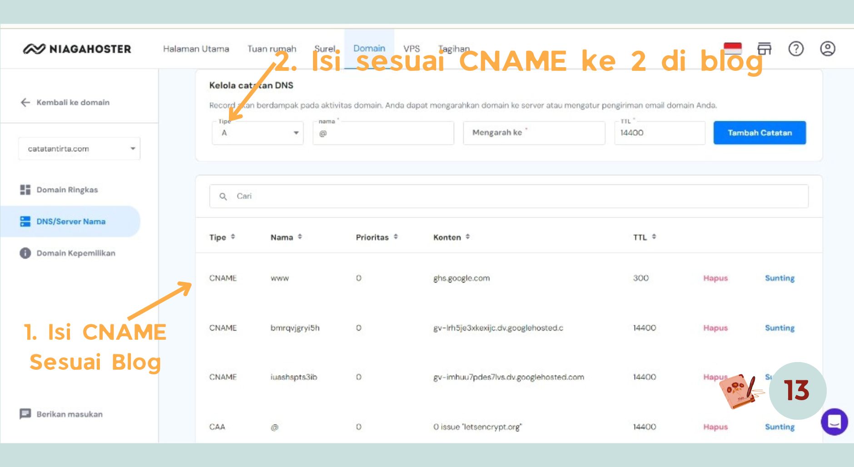This screenshot has height=467, width=854.
Task: Click the back arrow beside Kembali ke domain
Action: [25, 102]
